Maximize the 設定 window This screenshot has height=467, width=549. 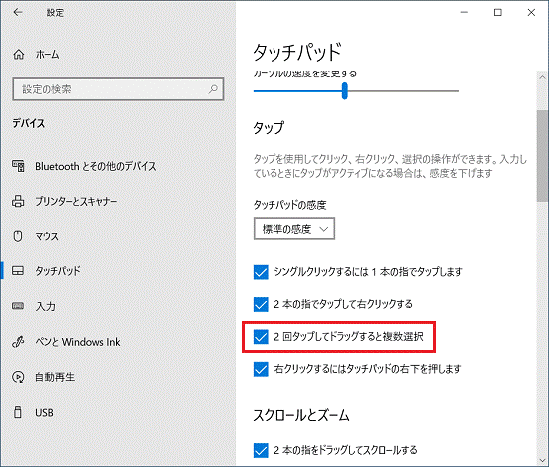pos(497,12)
